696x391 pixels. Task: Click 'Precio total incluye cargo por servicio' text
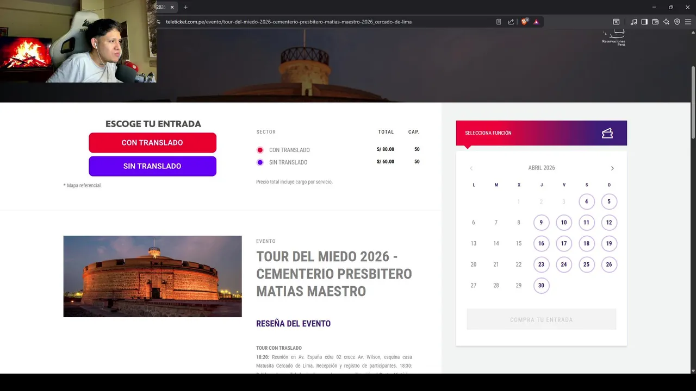(294, 182)
